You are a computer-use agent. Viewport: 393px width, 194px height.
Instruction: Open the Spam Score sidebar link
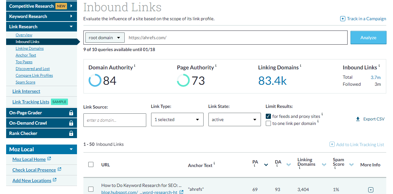pos(25,82)
